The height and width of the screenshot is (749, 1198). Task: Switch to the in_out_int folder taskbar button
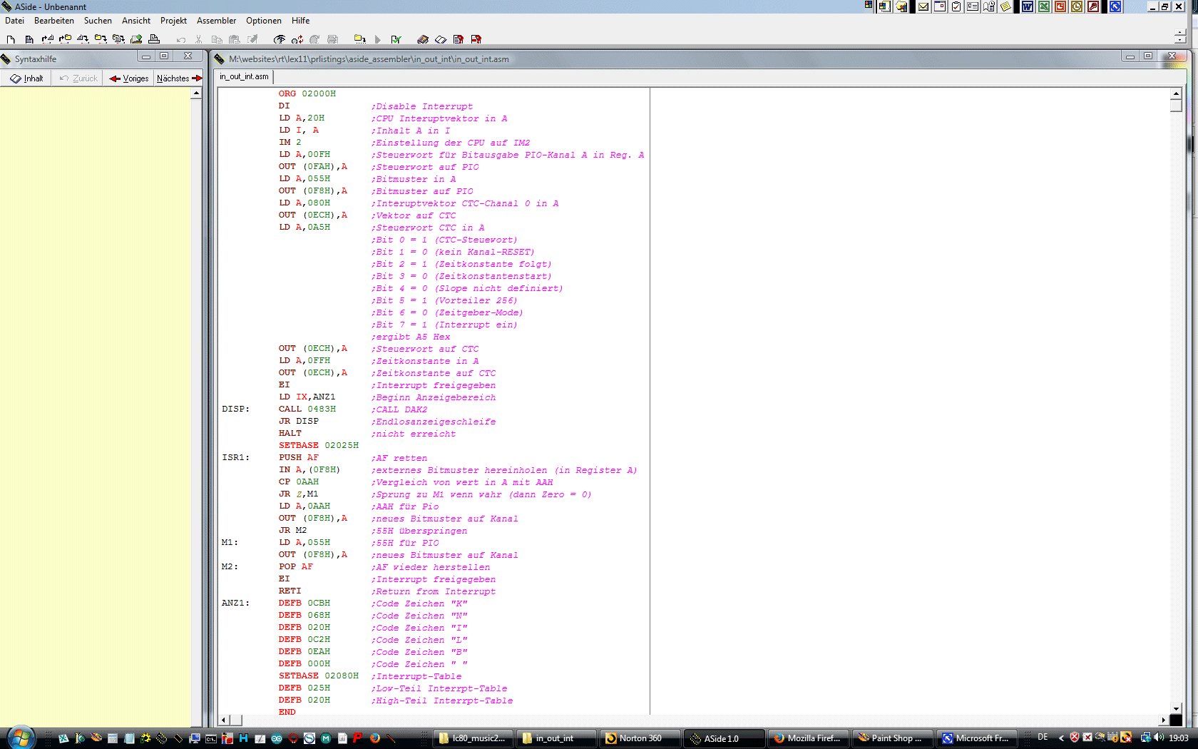[556, 738]
